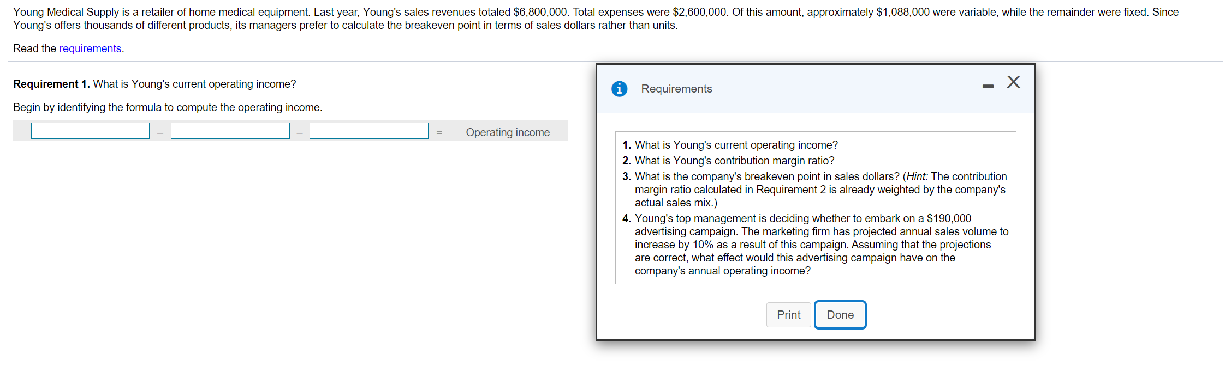The height and width of the screenshot is (366, 1231).
Task: Click the equals sign in the formula row
Action: coord(439,132)
